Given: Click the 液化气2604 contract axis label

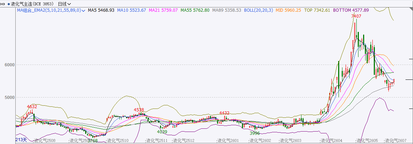Looking at the screenshot, I should [x=331, y=141].
